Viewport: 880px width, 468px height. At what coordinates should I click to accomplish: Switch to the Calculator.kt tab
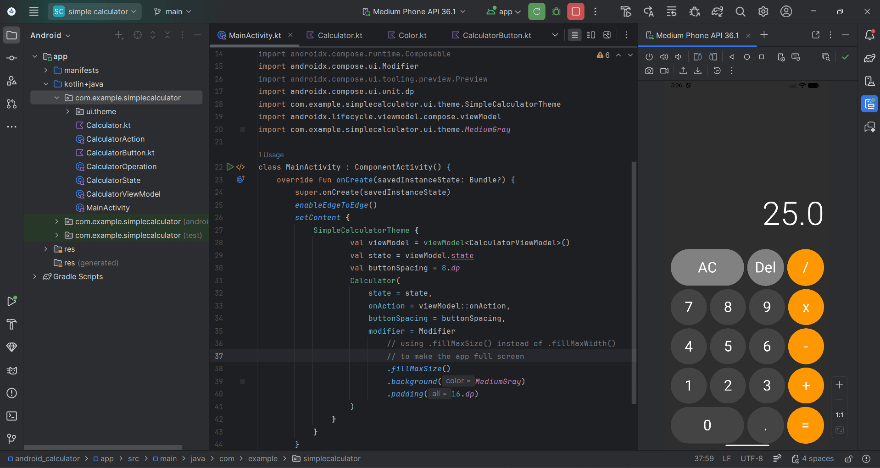338,35
